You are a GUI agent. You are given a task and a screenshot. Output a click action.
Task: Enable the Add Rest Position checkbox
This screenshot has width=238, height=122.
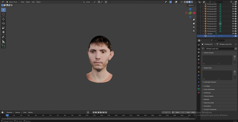click(x=203, y=82)
